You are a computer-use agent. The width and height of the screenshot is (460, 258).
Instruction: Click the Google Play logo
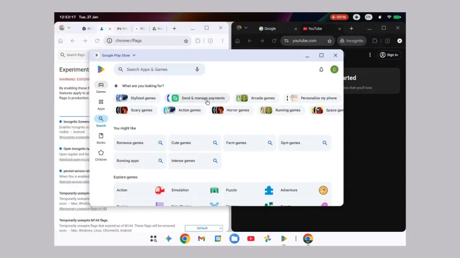(x=101, y=69)
